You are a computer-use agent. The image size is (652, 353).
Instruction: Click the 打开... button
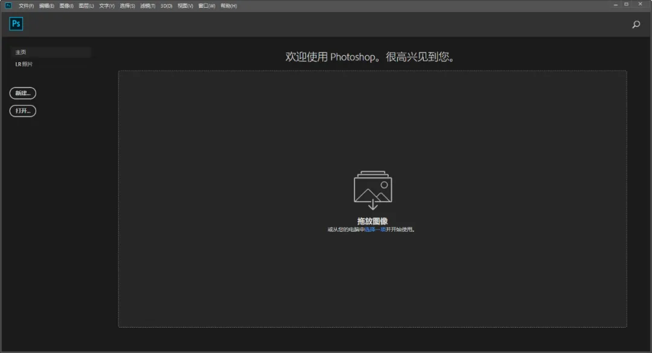23,110
